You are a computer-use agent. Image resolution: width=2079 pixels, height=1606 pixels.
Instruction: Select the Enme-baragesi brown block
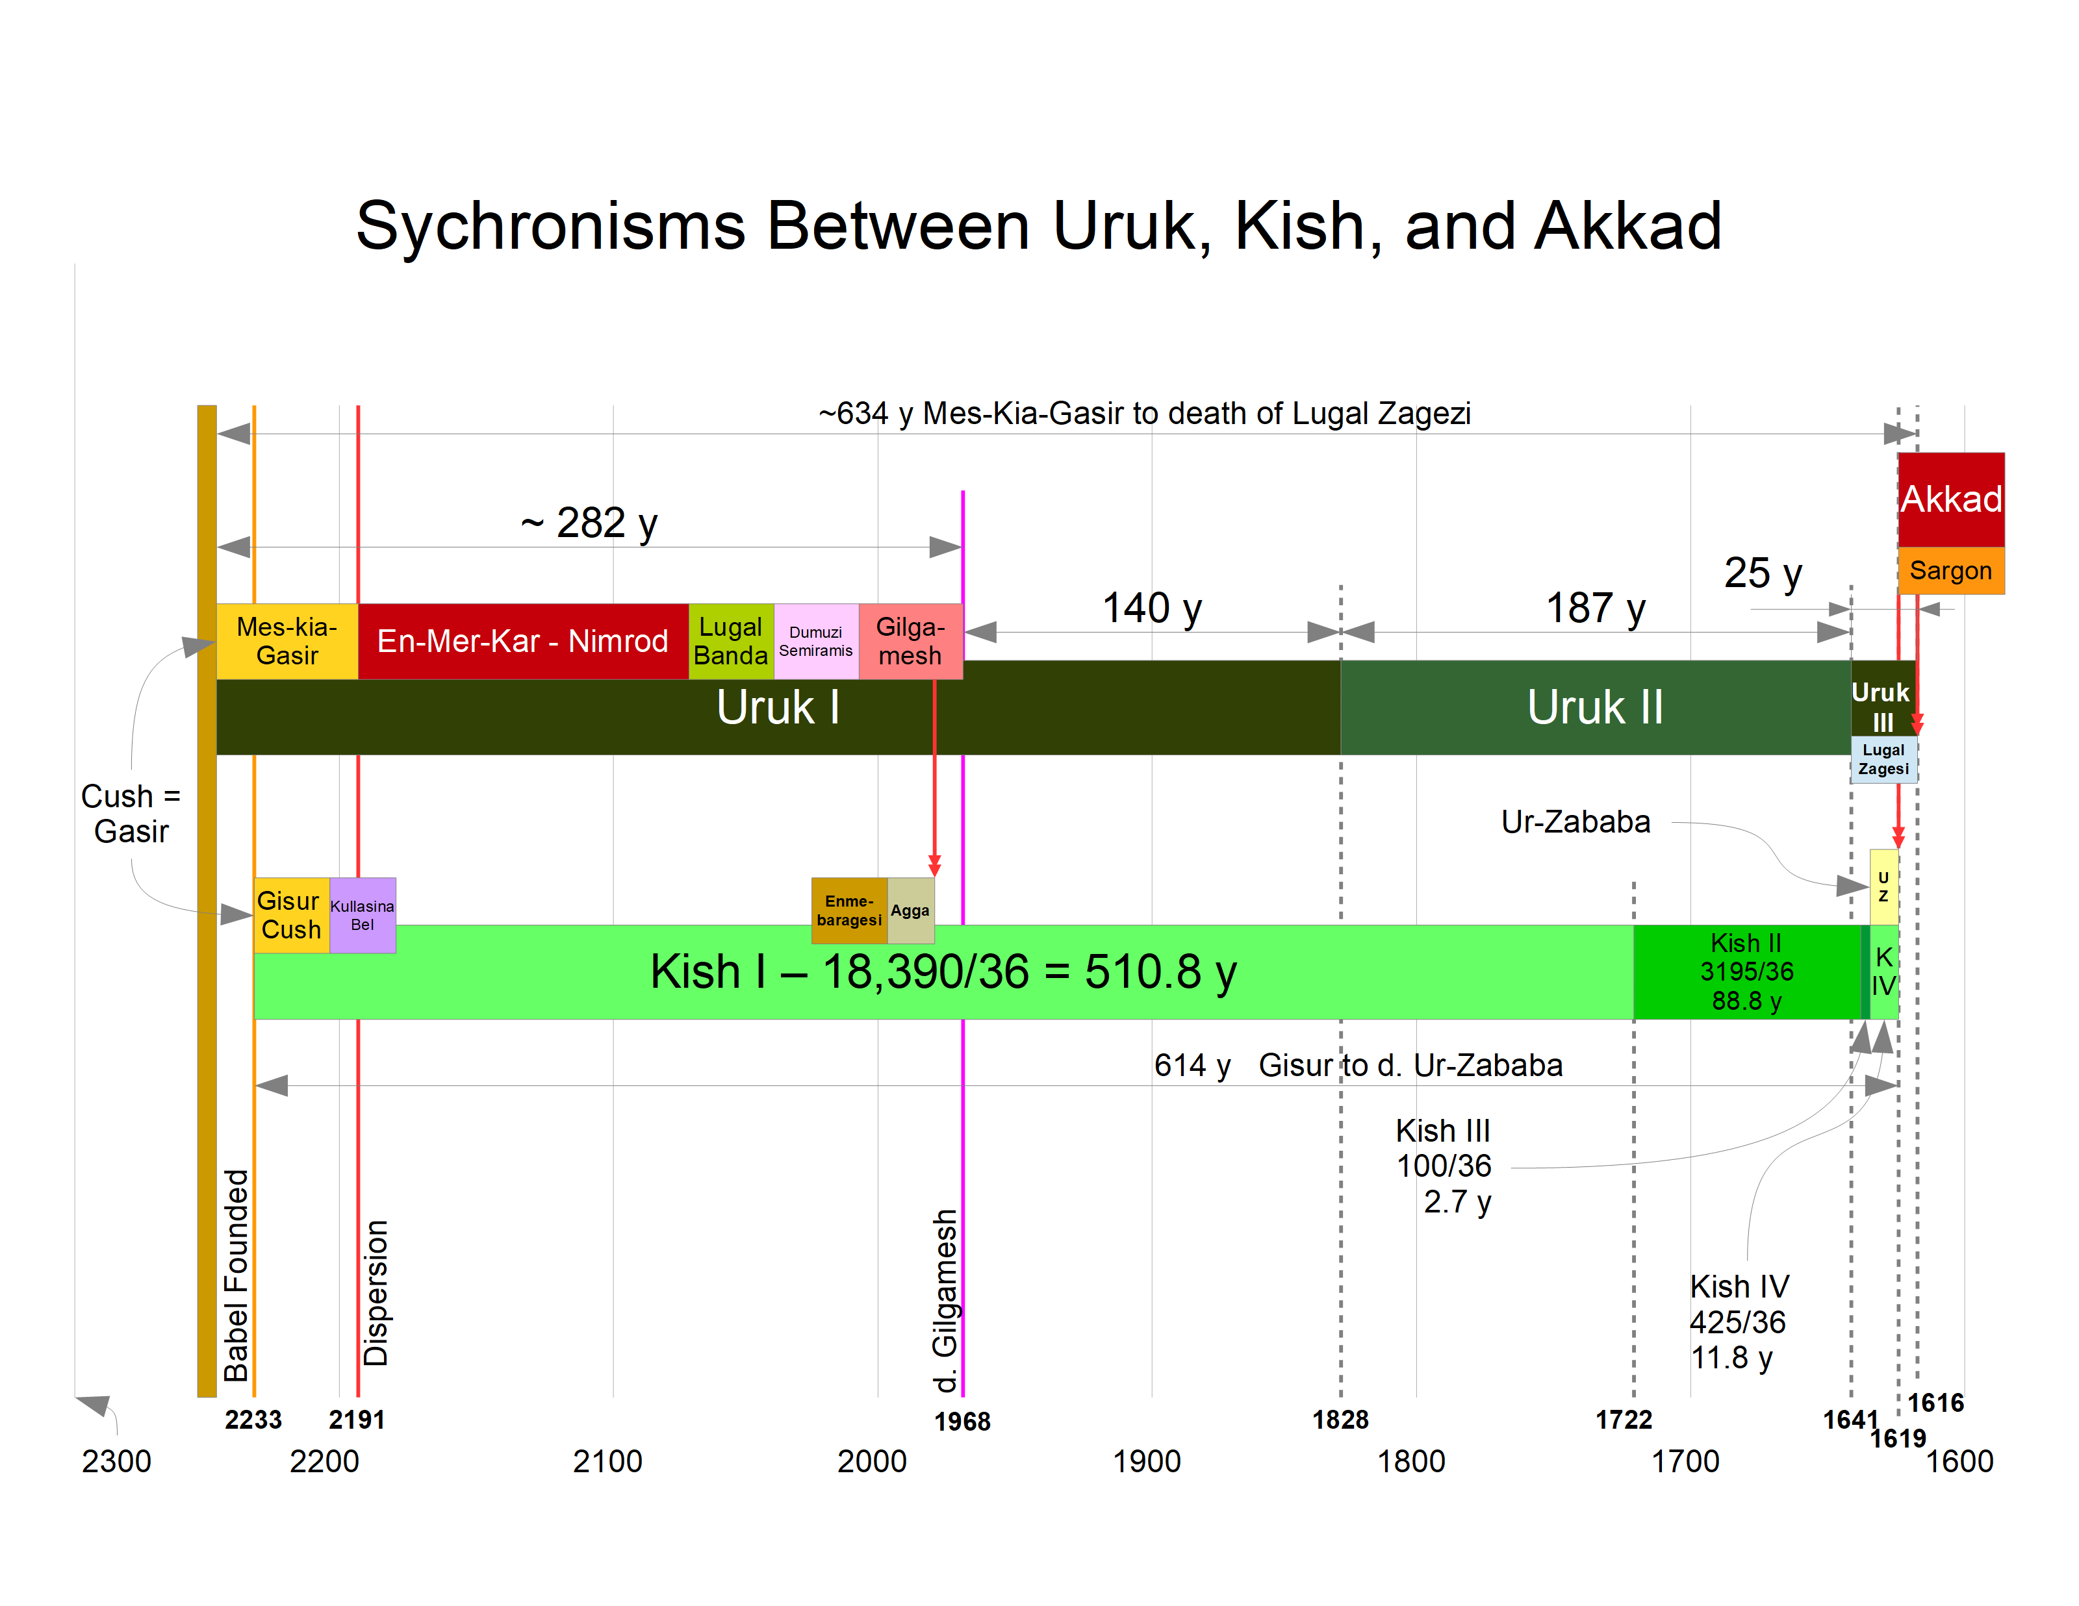coord(848,910)
